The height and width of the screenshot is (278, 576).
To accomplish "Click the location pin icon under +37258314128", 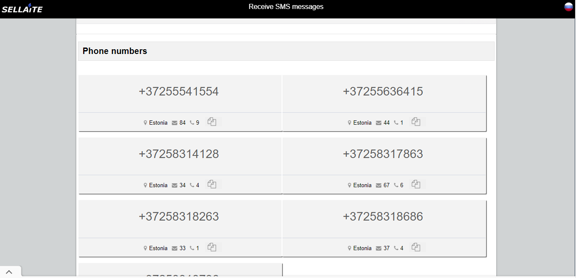I will (x=145, y=185).
